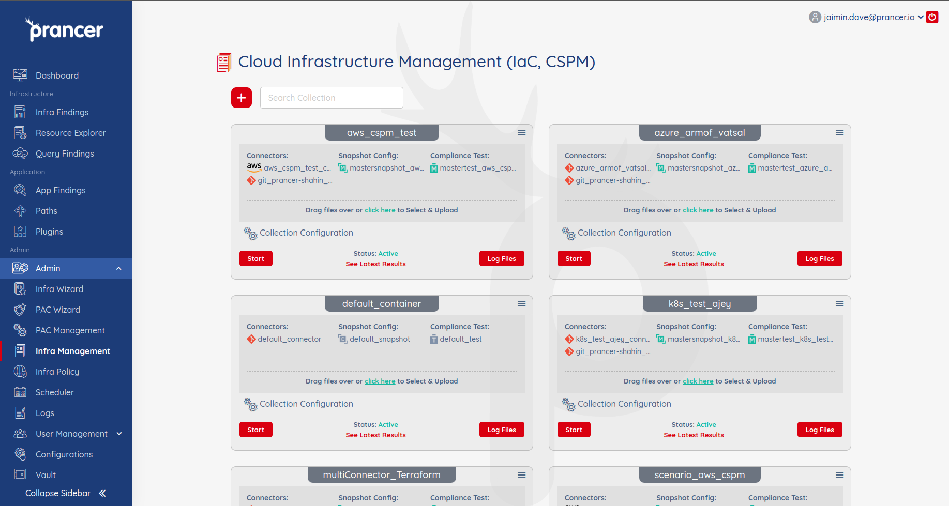Open default_container hamburger menu
The height and width of the screenshot is (506, 949).
pyautogui.click(x=522, y=304)
